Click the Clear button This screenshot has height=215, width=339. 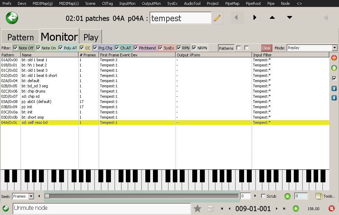pyautogui.click(x=266, y=48)
